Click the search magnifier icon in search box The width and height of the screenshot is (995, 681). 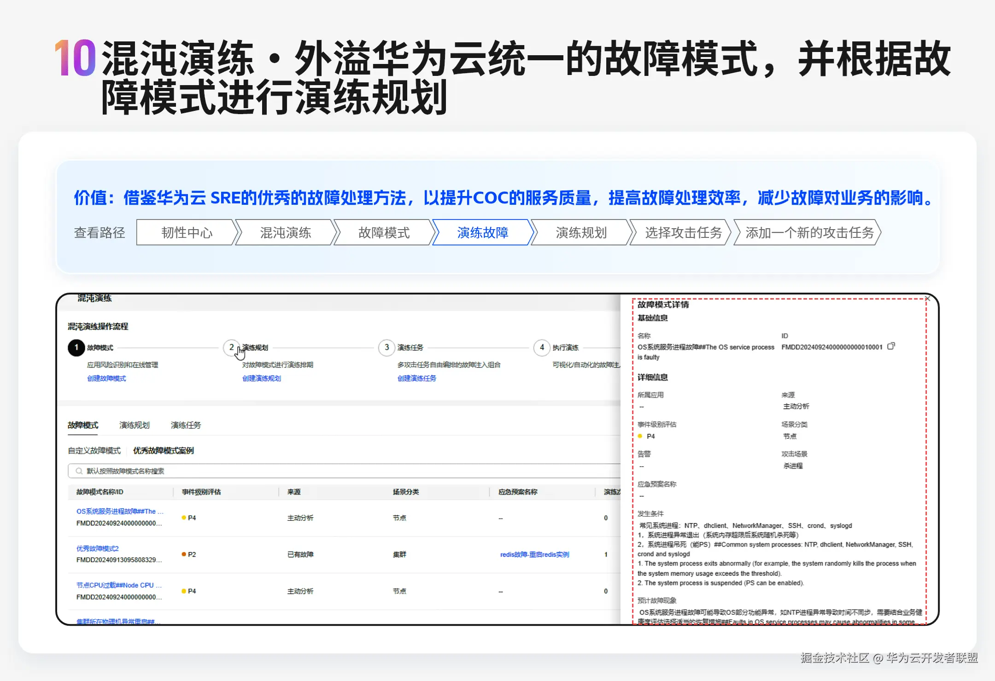(79, 471)
